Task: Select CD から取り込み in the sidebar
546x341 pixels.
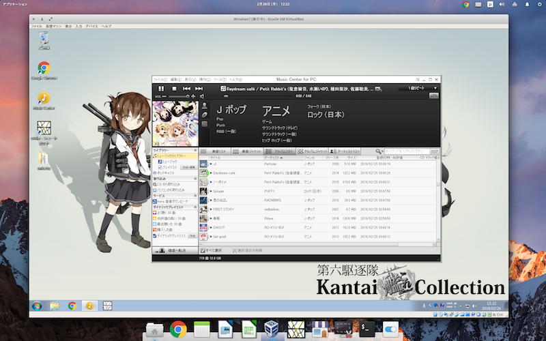Action: (167, 184)
